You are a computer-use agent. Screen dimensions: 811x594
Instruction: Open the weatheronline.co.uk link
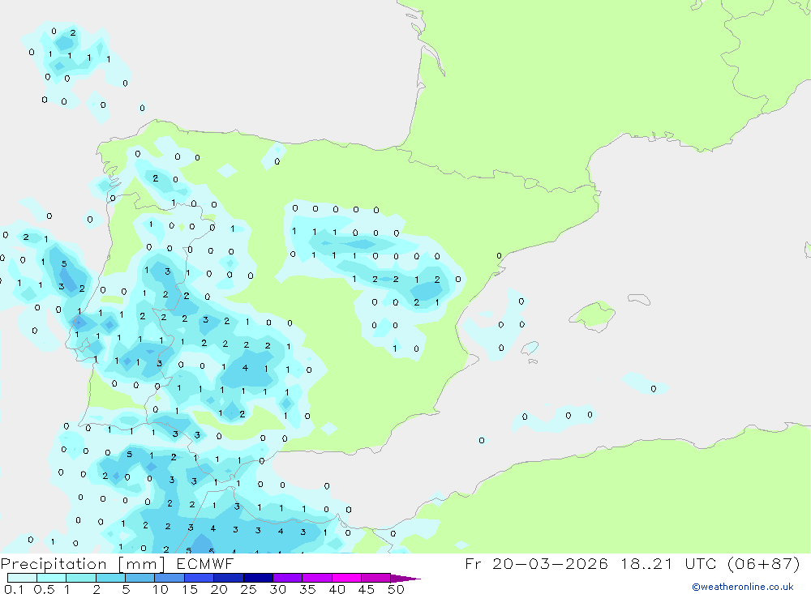(x=743, y=587)
